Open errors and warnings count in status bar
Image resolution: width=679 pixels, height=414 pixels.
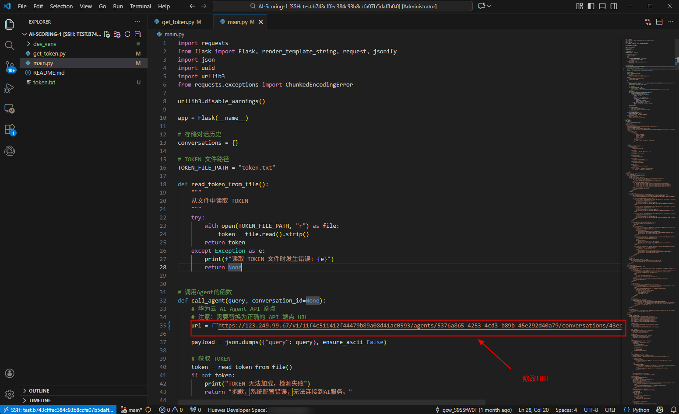click(171, 410)
